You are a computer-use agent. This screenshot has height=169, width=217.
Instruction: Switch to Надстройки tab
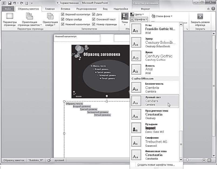(121, 9)
